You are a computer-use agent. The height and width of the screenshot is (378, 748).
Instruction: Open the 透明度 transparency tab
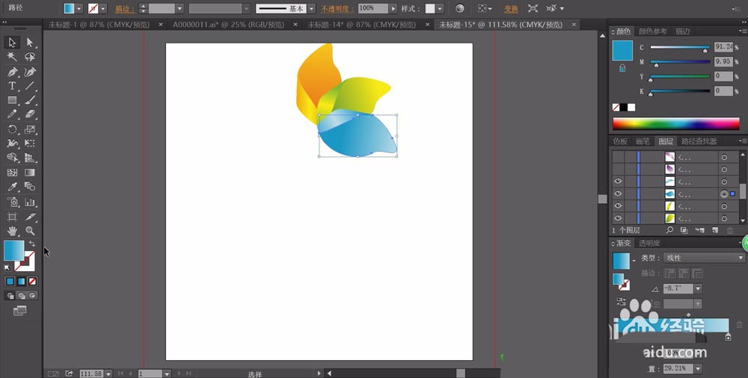(649, 243)
